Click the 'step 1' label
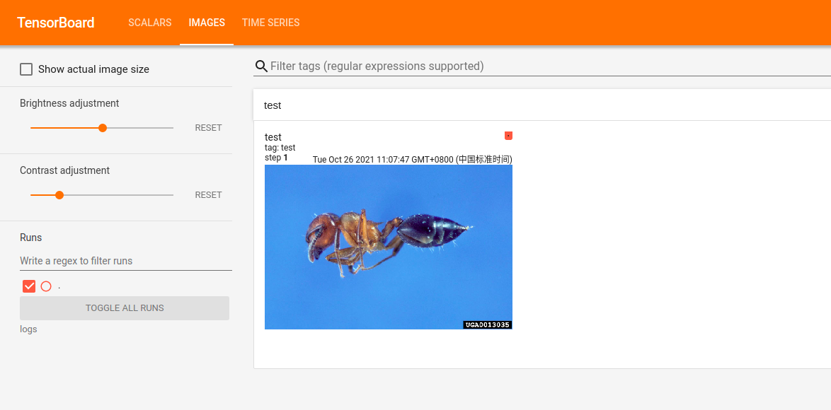 (276, 158)
